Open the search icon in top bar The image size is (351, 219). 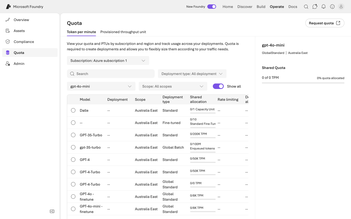(306, 7)
